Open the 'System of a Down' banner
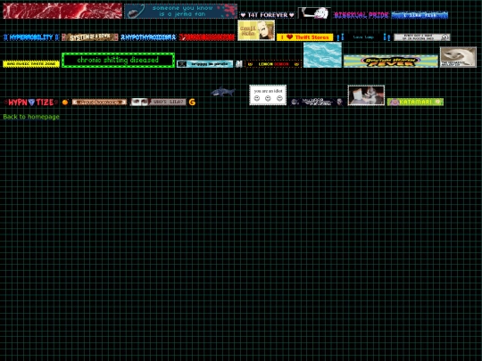The image size is (482, 361). tap(90, 37)
